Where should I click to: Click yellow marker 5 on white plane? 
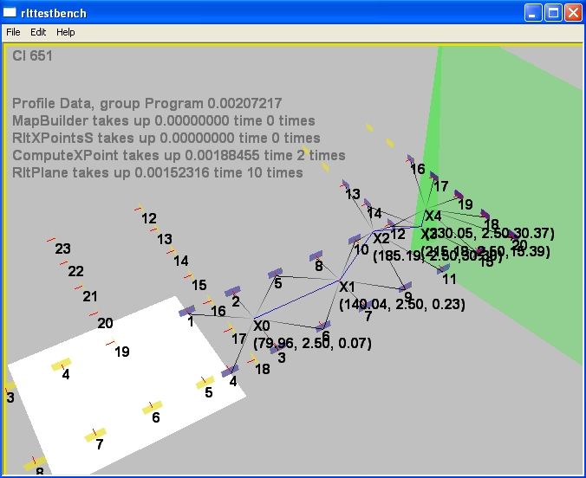[205, 382]
